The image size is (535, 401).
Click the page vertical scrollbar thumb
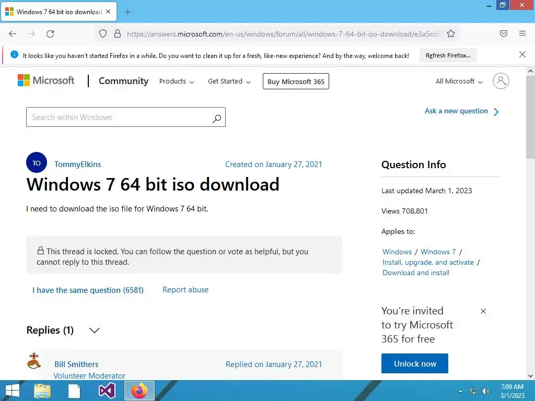click(530, 117)
